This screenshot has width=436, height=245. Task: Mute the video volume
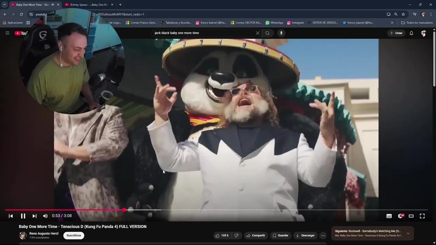pyautogui.click(x=45, y=216)
